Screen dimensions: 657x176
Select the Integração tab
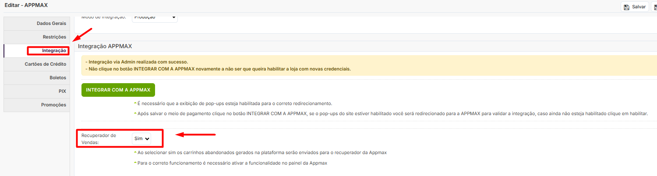[x=37, y=50]
